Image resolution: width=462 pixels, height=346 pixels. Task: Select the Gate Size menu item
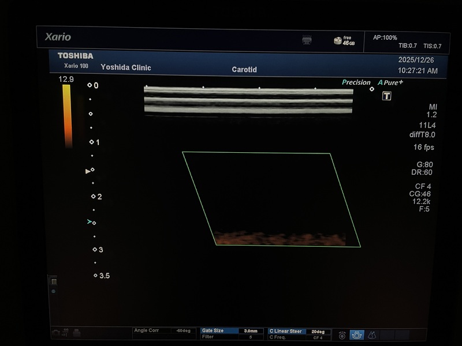[x=214, y=331]
